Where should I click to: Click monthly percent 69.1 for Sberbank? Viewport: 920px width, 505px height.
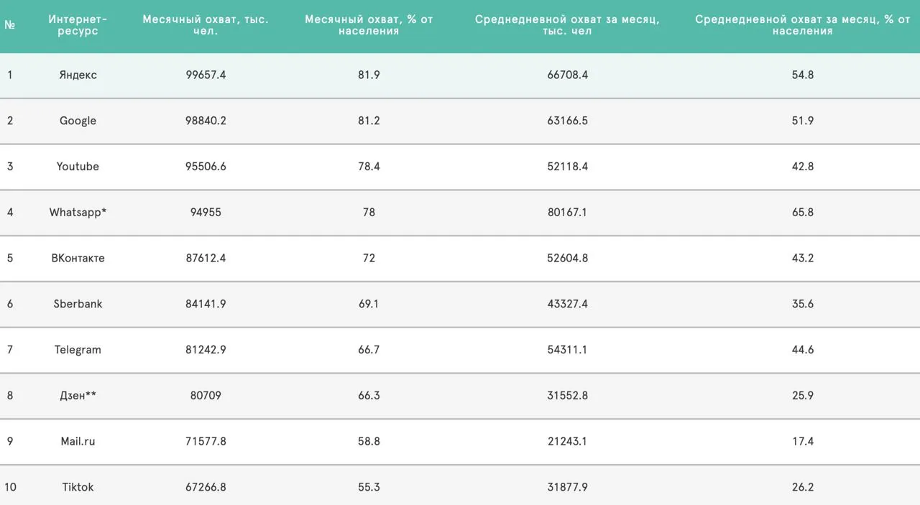click(369, 304)
